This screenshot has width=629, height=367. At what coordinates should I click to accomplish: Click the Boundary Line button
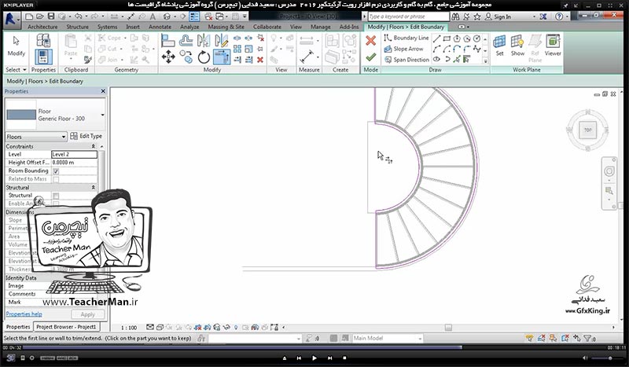pyautogui.click(x=406, y=38)
